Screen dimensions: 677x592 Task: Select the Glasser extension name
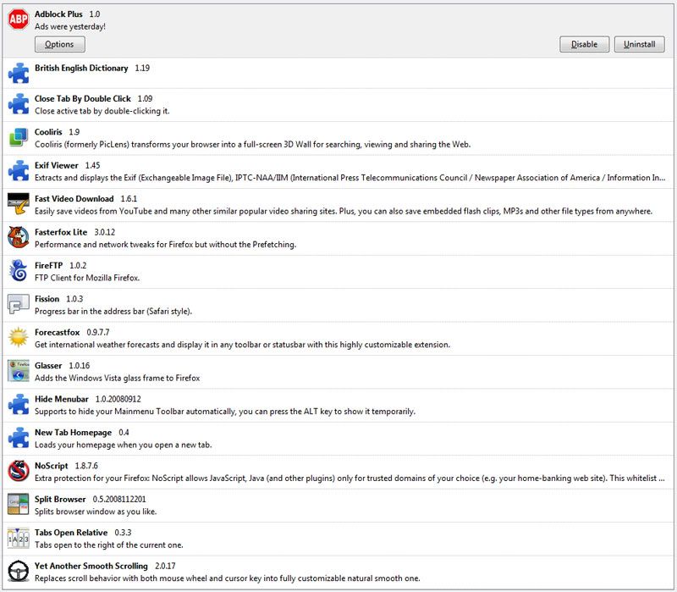coord(48,366)
